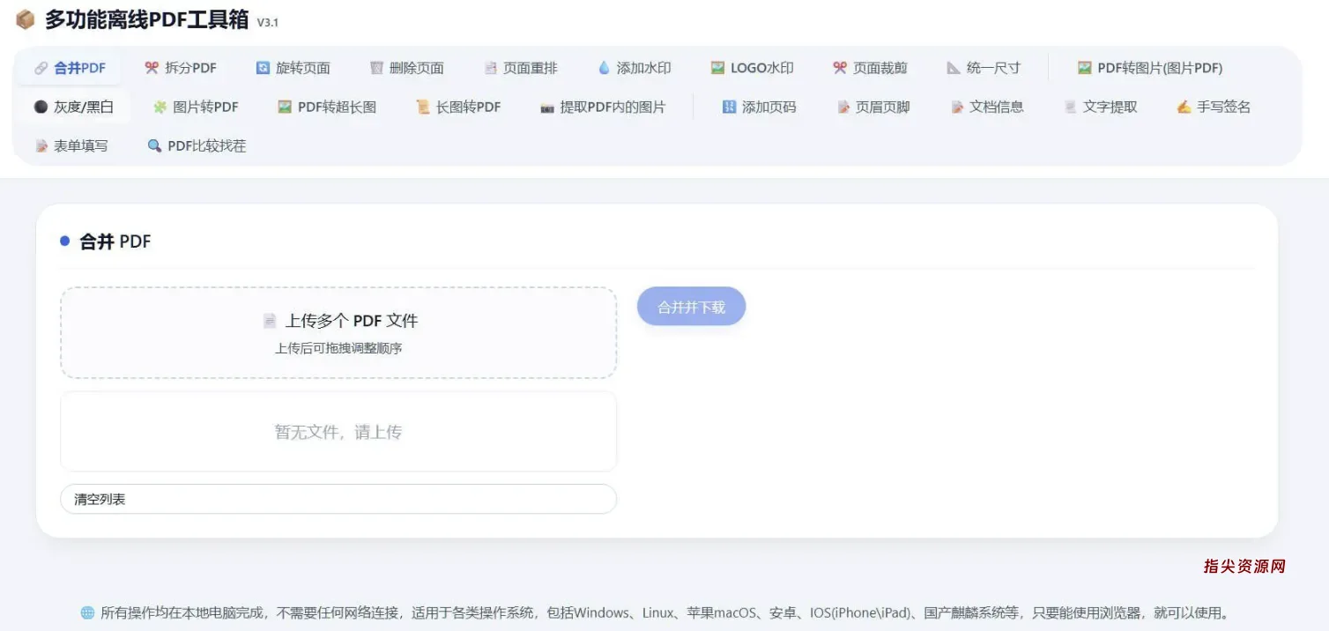The height and width of the screenshot is (631, 1329).
Task: Click the 清空列表 button
Action: (338, 499)
